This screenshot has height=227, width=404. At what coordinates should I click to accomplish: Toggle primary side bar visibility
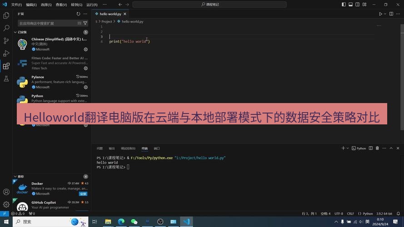tap(344, 5)
